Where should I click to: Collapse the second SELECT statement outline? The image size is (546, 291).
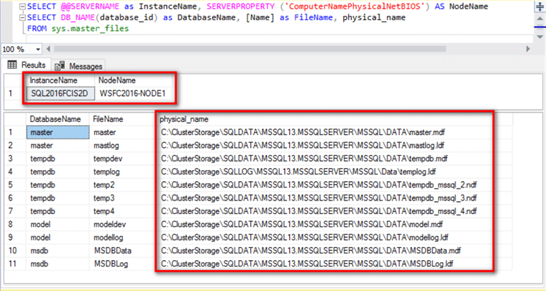pos(22,18)
